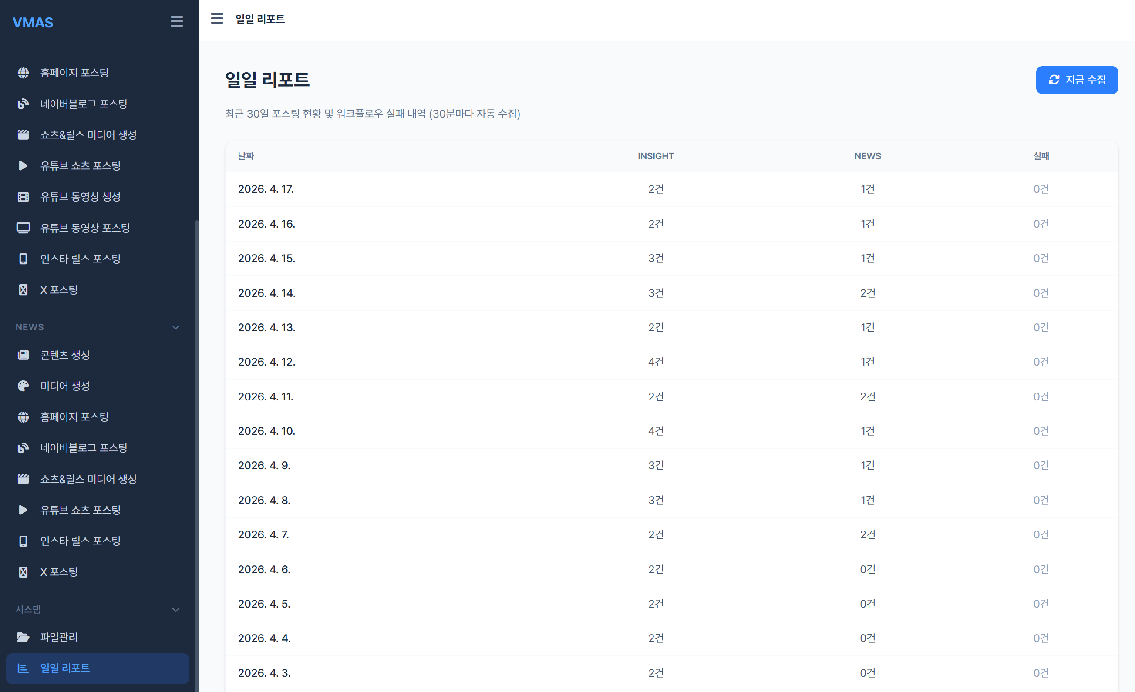Click the 지금 수집 refresh button

click(1077, 80)
